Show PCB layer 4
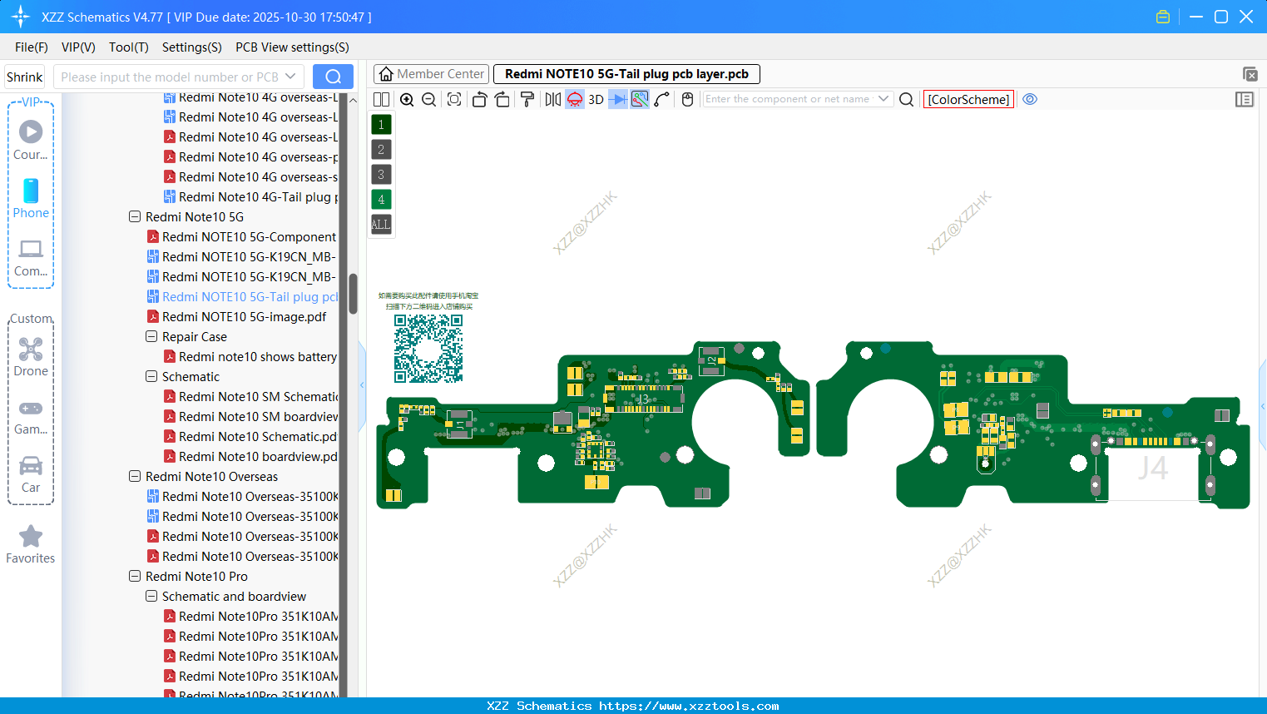The image size is (1267, 714). coord(381,200)
